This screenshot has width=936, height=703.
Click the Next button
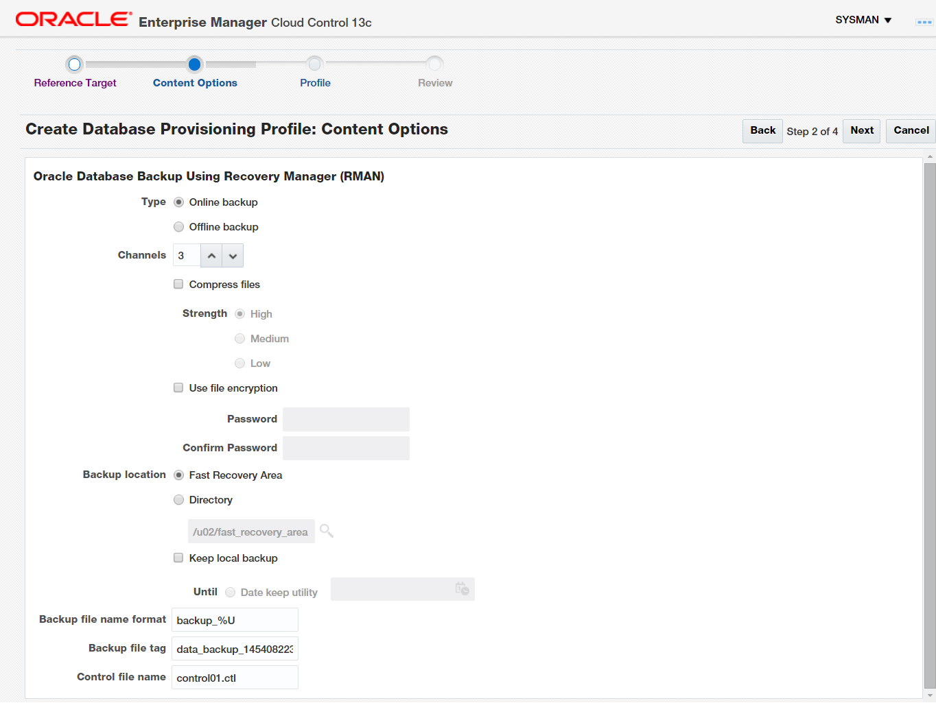(862, 130)
